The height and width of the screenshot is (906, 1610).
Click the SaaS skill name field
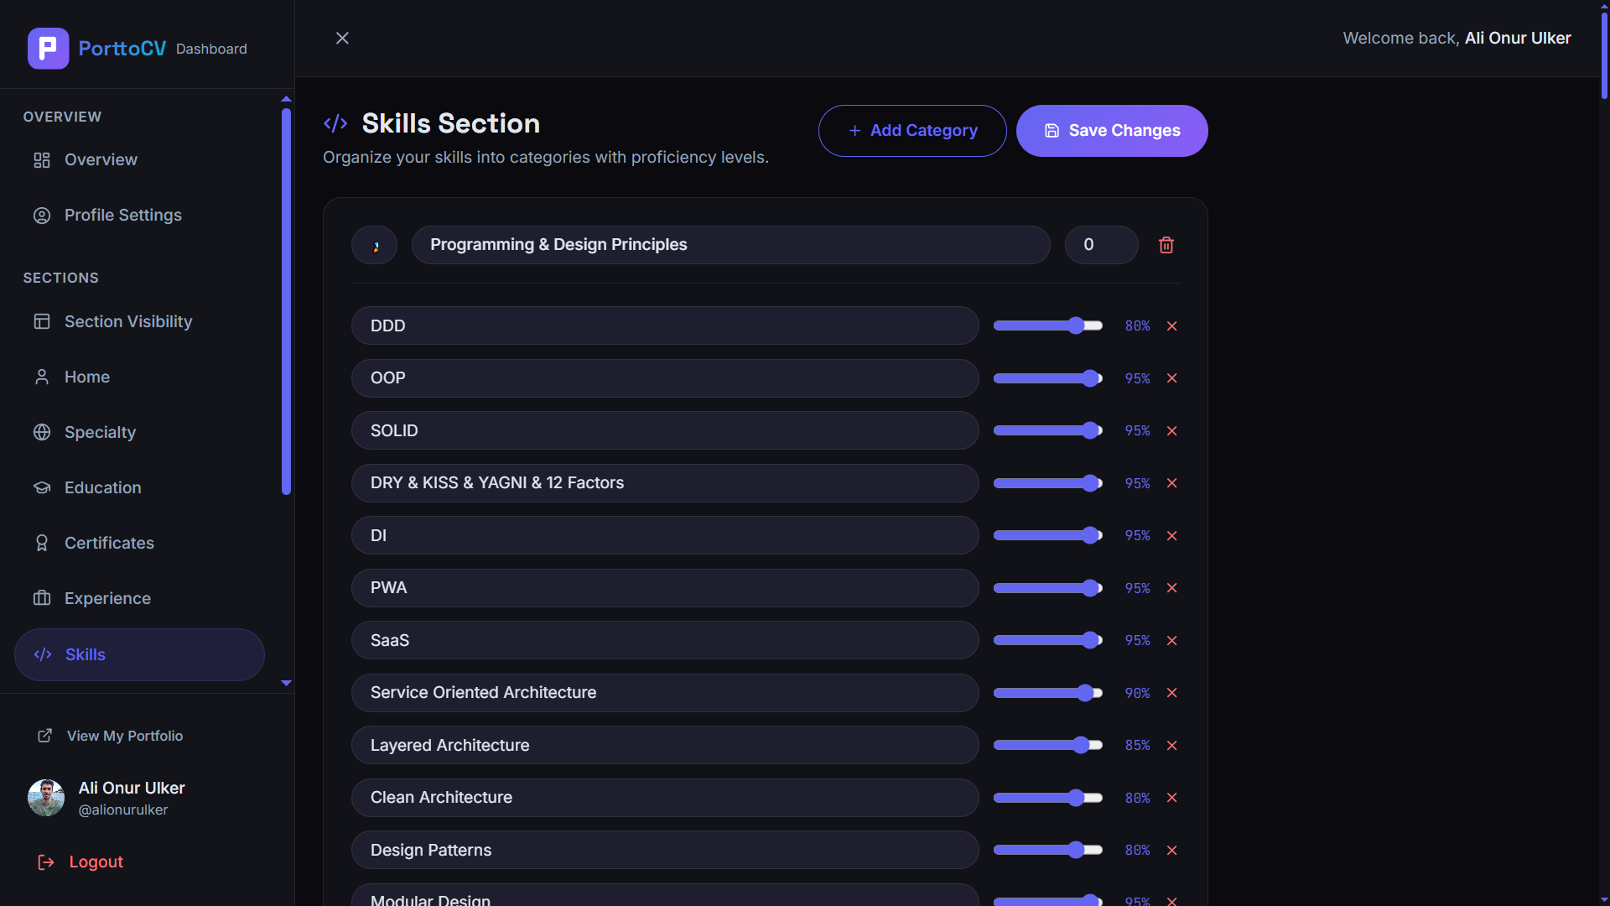(x=665, y=640)
